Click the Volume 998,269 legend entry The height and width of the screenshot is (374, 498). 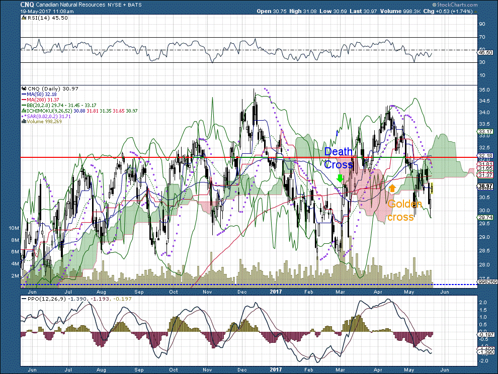coord(44,122)
